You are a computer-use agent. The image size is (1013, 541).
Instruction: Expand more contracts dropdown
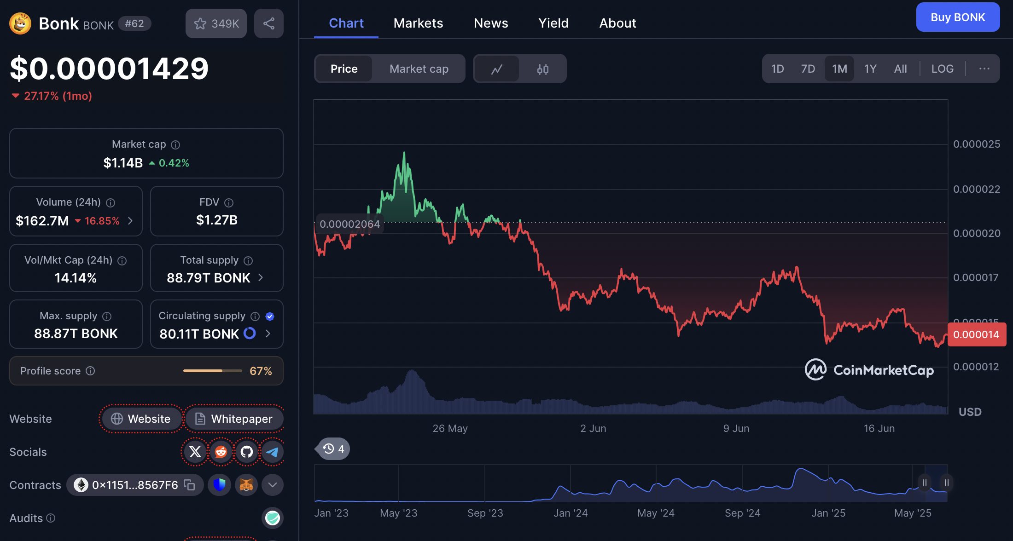(x=273, y=485)
